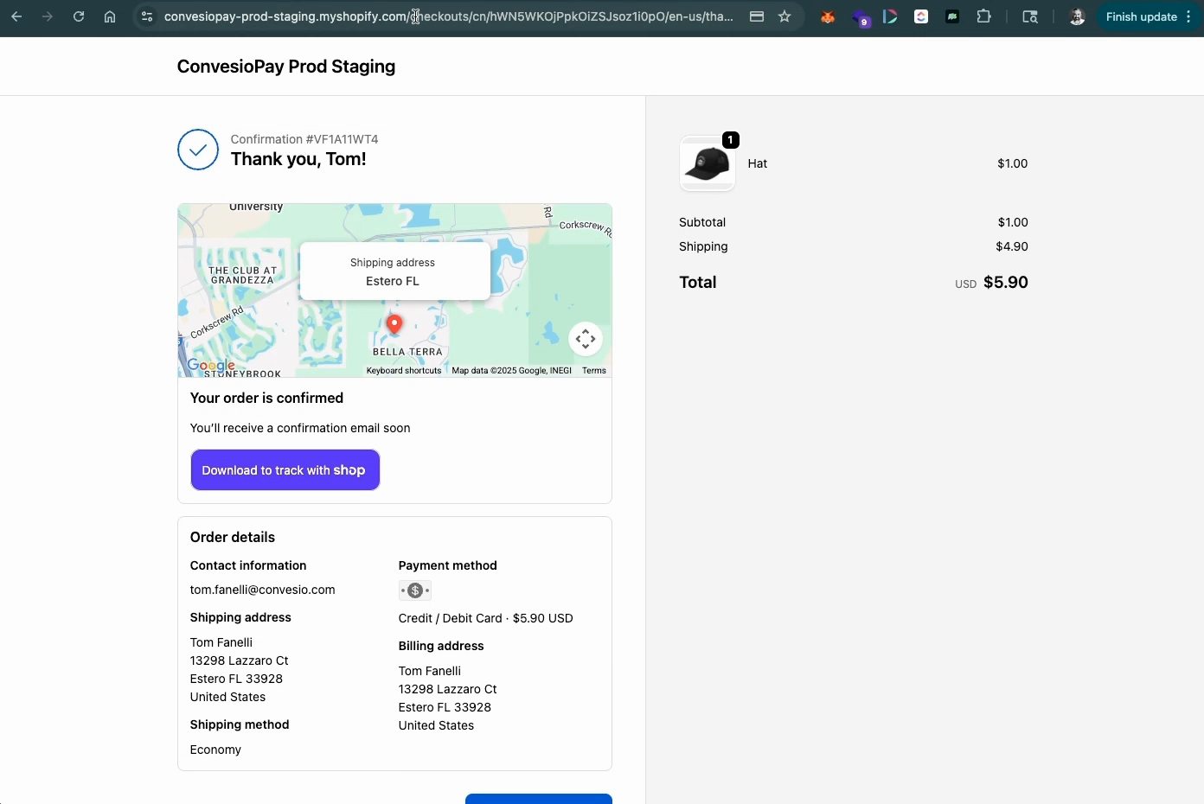
Task: Click the order confirmed checkmark icon
Action: tap(198, 150)
